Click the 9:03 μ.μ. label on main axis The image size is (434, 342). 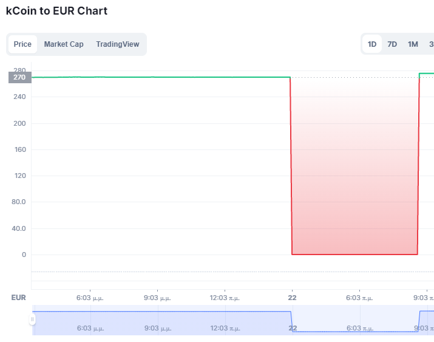[x=157, y=298]
